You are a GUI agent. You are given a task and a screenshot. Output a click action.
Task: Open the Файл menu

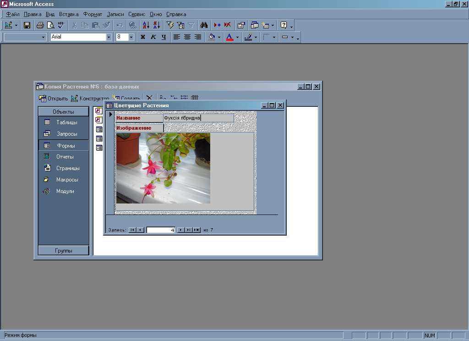[12, 14]
